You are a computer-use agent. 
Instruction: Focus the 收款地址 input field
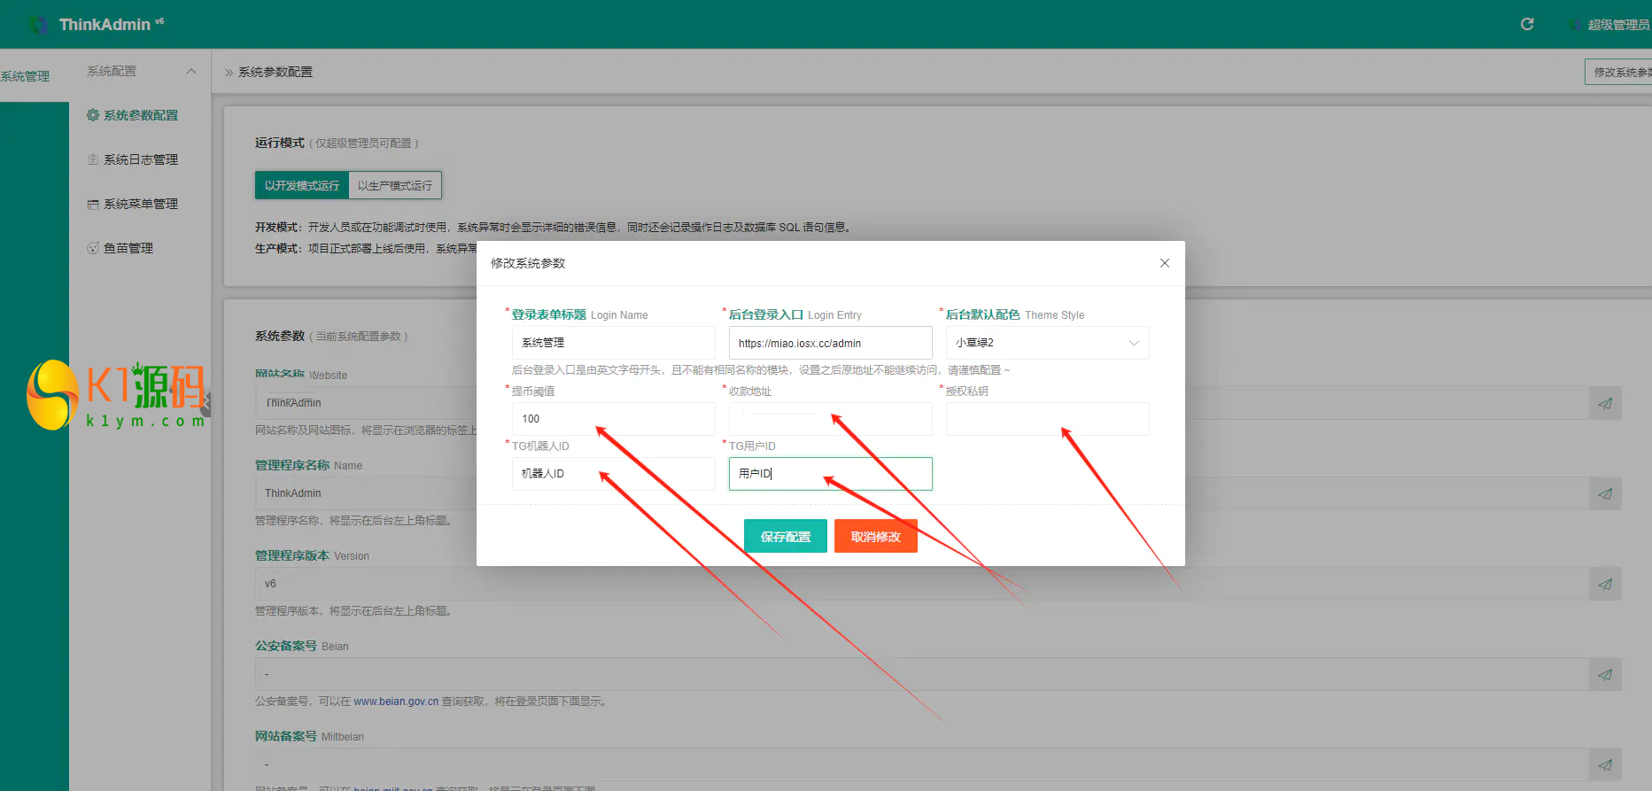pyautogui.click(x=831, y=419)
